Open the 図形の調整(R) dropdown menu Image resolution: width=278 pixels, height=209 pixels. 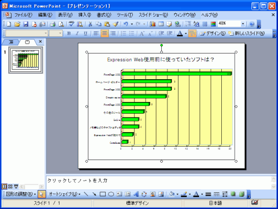(x=21, y=194)
